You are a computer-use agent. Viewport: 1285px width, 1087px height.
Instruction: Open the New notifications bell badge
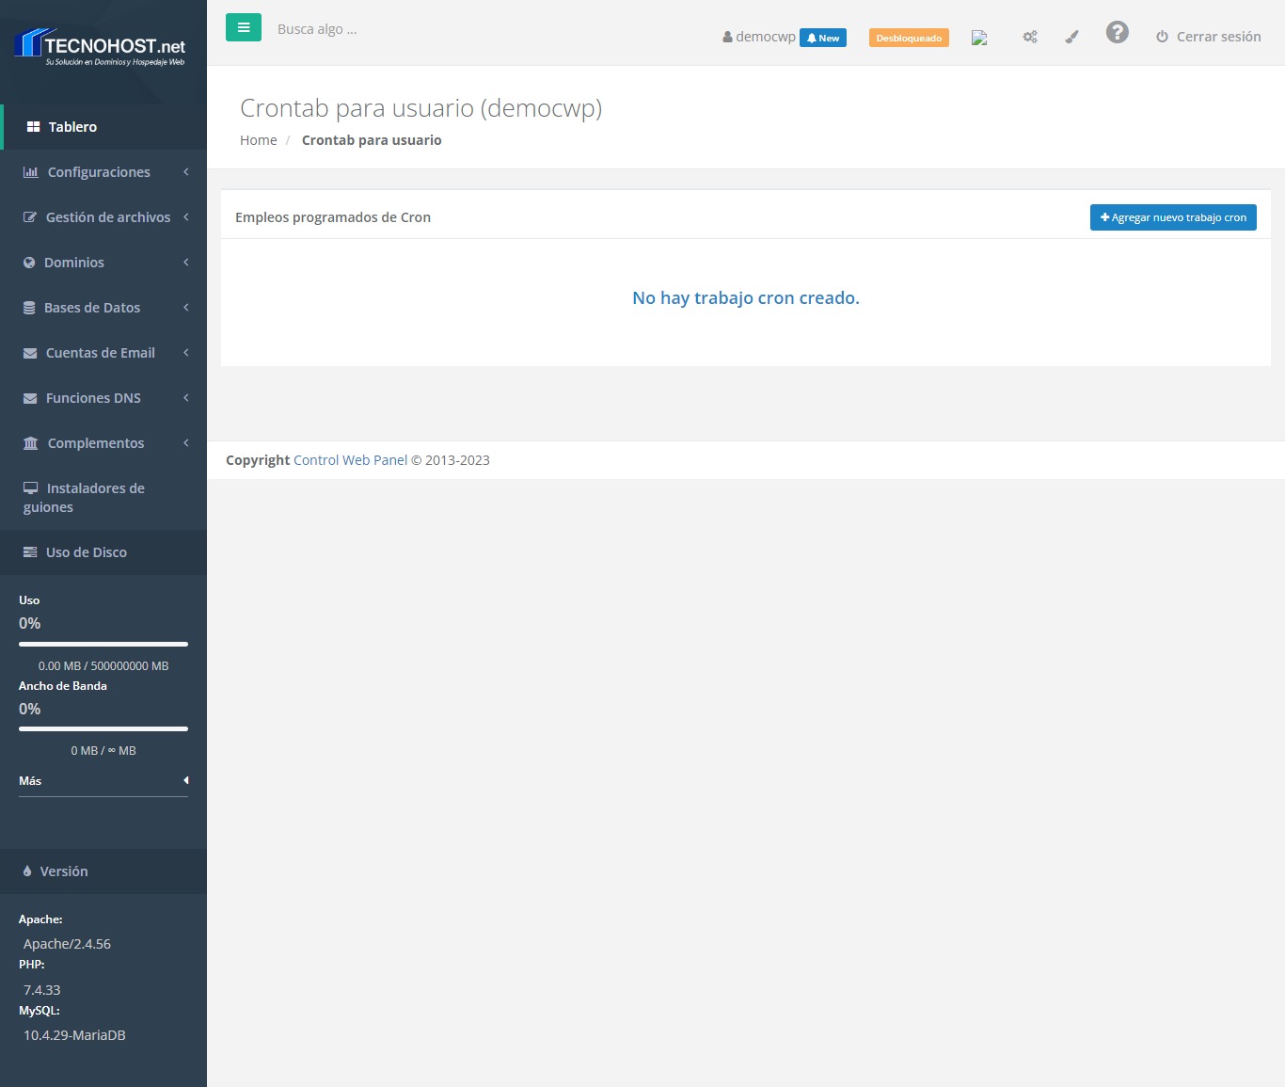(x=823, y=38)
